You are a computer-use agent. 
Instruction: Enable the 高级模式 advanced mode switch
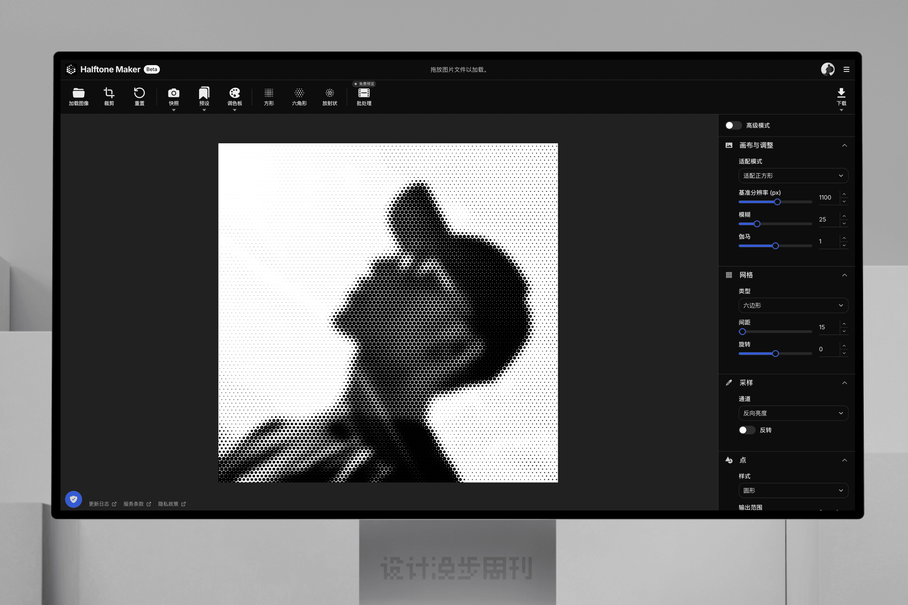(x=733, y=126)
